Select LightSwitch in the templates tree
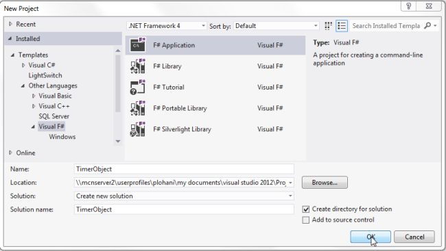 point(45,75)
